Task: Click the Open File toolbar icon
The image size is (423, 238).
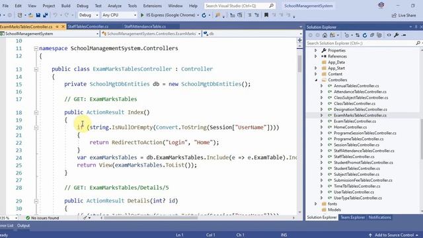Action: 31,15
